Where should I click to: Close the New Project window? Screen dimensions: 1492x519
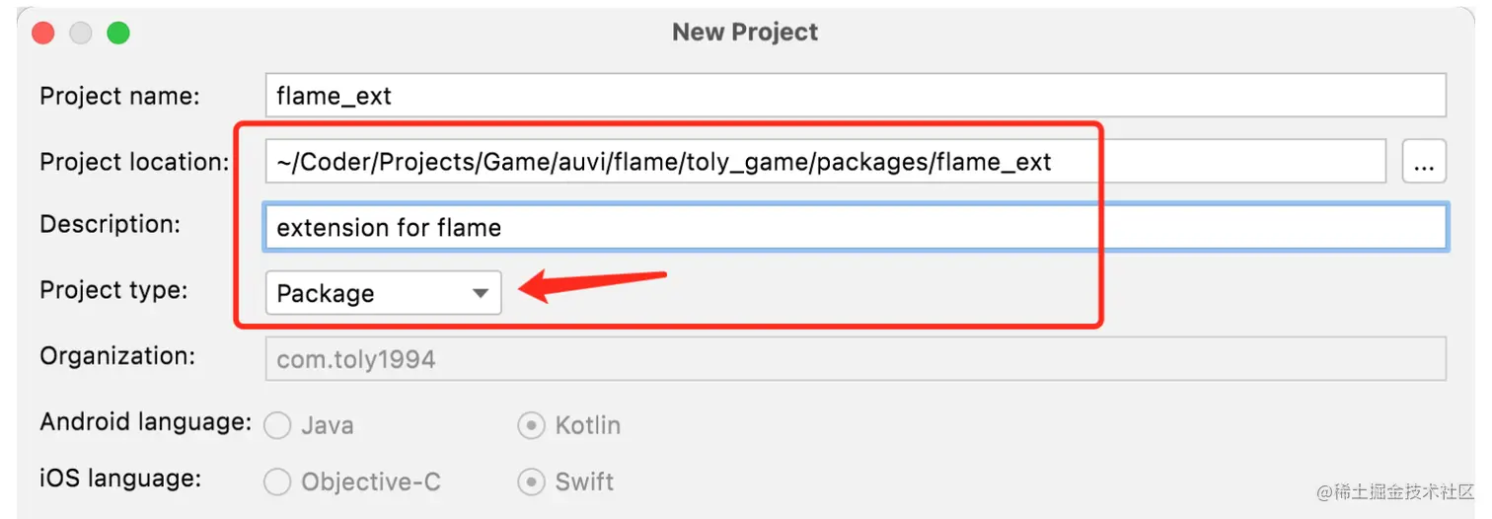click(x=43, y=33)
